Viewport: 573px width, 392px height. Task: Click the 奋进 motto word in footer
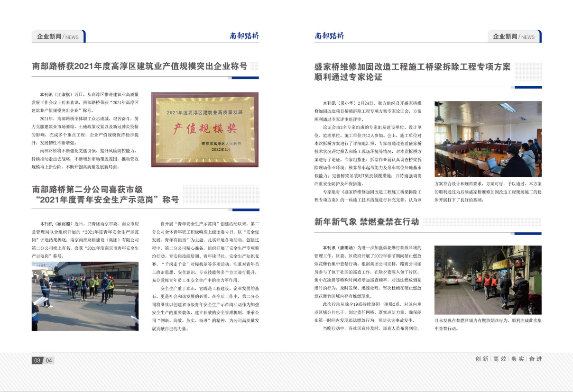536,359
